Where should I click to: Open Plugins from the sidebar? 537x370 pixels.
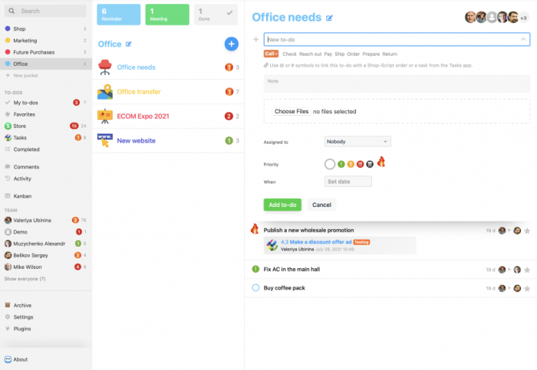point(24,328)
